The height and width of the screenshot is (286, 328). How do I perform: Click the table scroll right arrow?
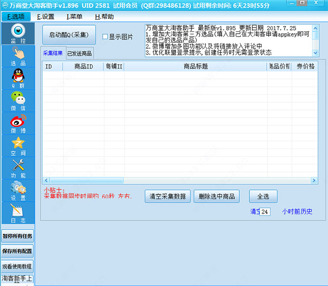coord(314,180)
